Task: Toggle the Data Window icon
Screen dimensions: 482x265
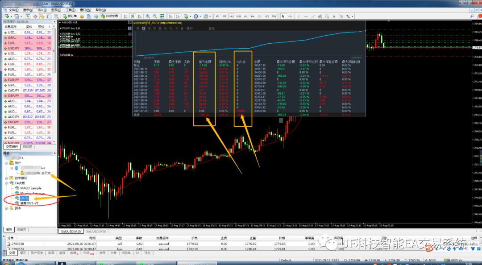Action: 35,16
